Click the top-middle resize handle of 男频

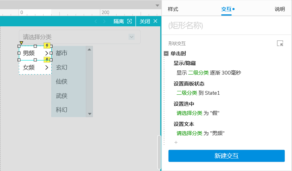[x=35, y=46]
